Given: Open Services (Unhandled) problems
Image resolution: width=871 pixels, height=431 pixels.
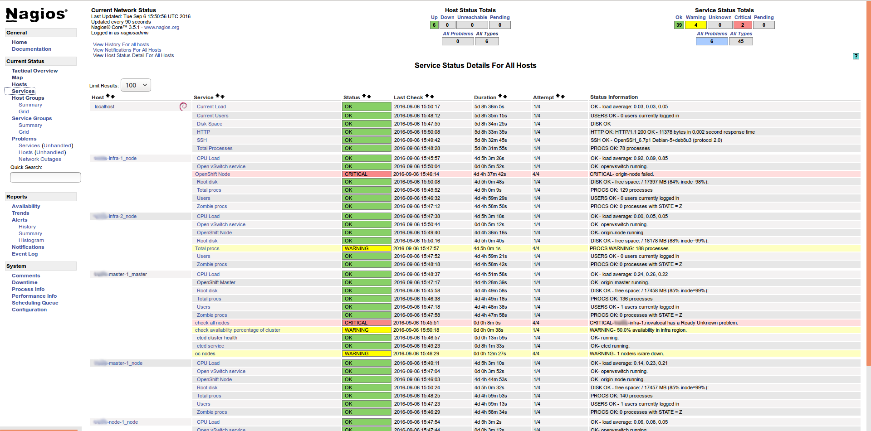Looking at the screenshot, I should [x=46, y=145].
